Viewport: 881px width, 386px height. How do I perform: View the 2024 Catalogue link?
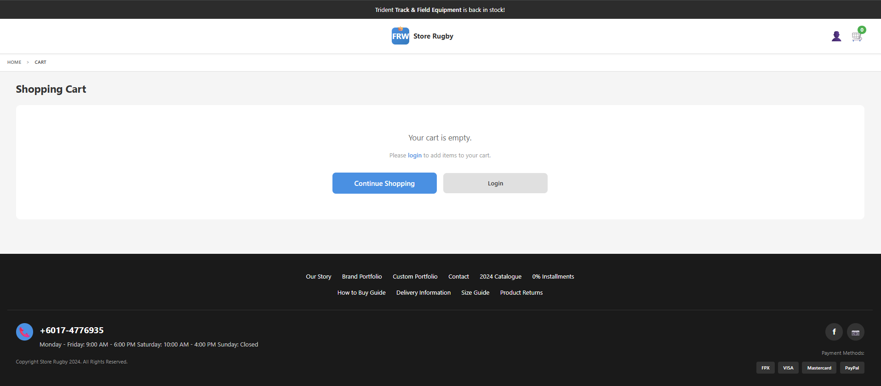point(500,277)
